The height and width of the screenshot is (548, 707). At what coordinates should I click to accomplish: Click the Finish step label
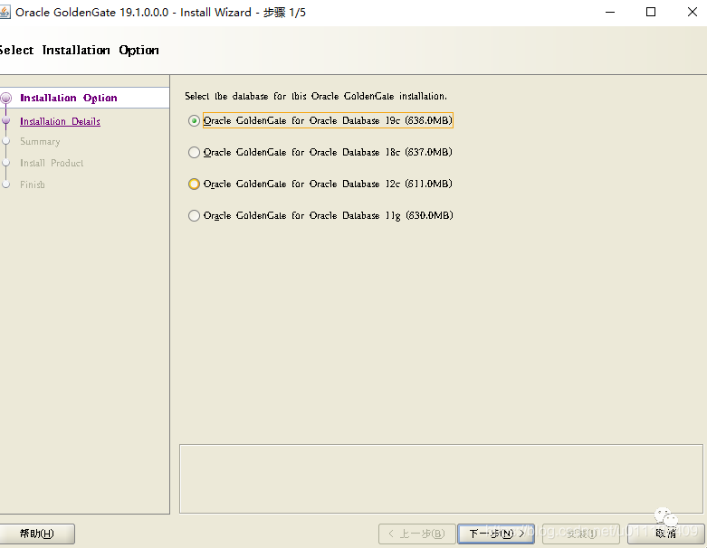[x=32, y=184]
